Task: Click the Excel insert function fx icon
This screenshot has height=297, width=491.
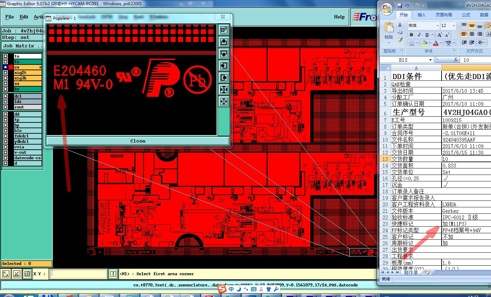Action: point(456,60)
